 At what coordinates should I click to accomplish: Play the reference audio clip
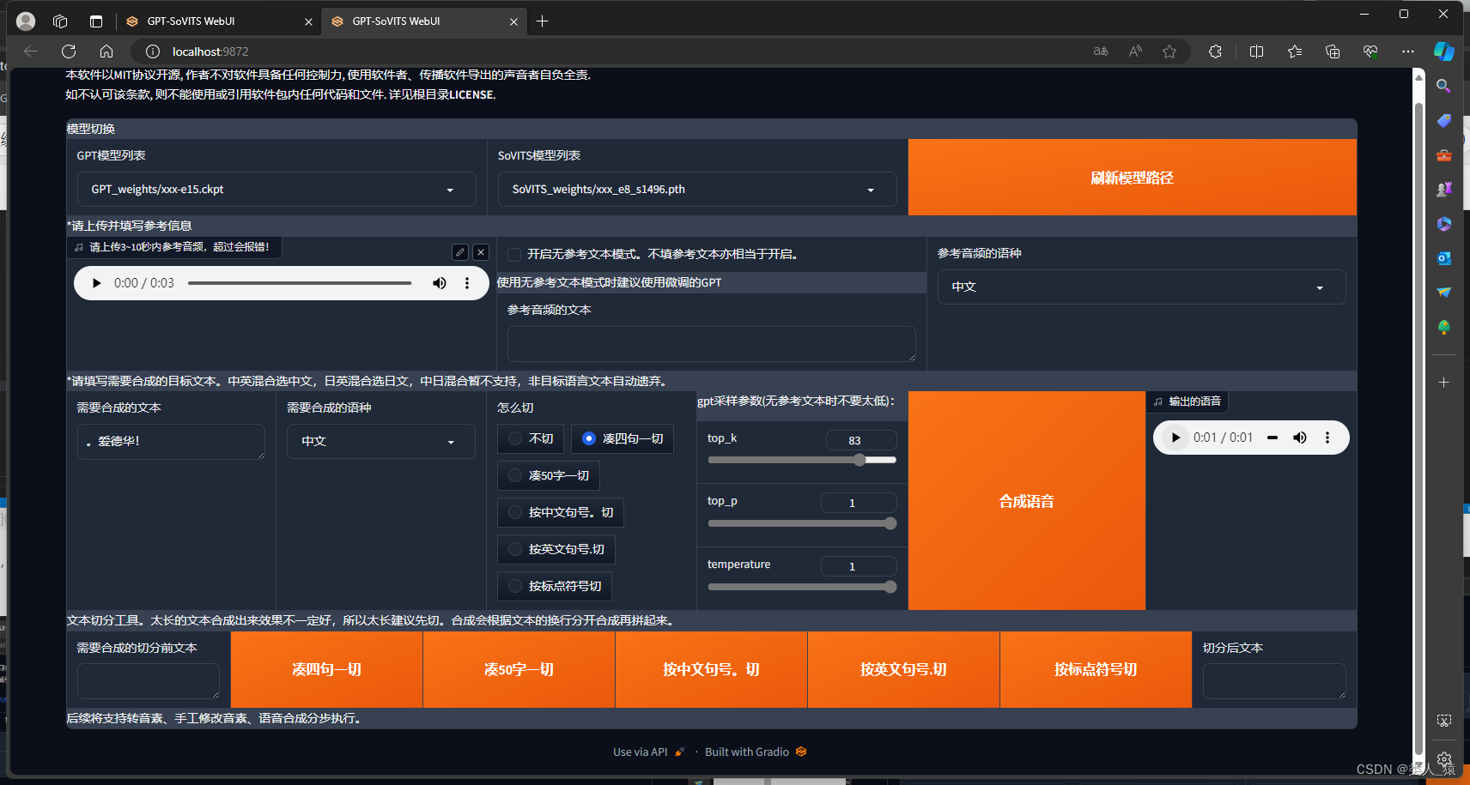coord(97,283)
